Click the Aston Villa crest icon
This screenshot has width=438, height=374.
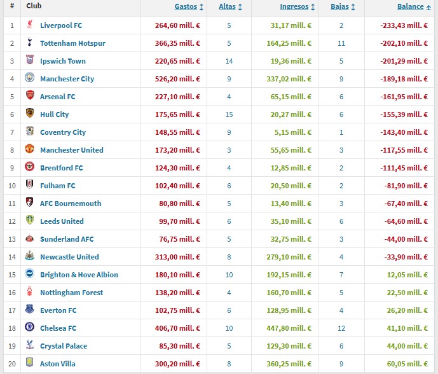tap(30, 363)
